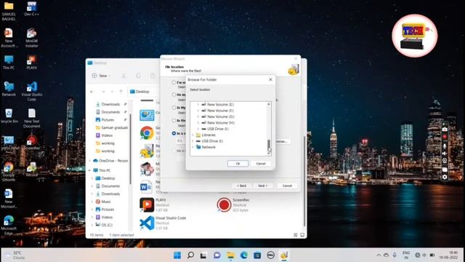Select the MinGW Installer desktop icon
Screen dimensions: 465x262
click(31, 37)
